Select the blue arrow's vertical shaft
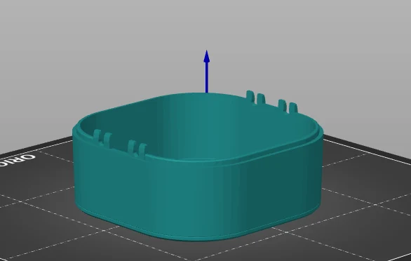The image size is (411, 261). pyautogui.click(x=206, y=77)
